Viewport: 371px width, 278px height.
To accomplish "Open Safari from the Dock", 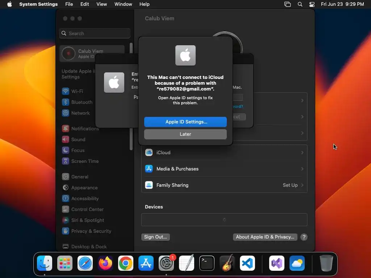I will click(x=85, y=263).
